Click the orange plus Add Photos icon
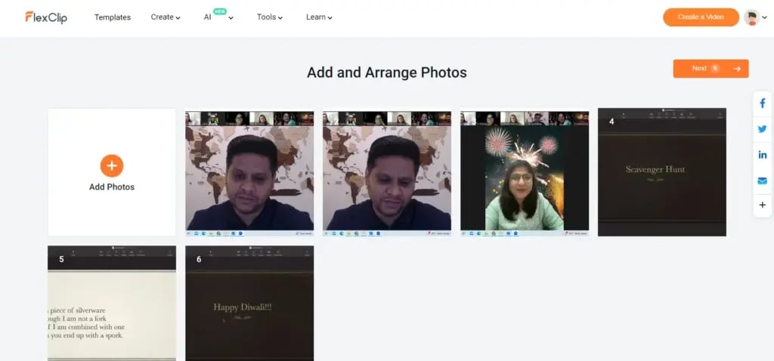The image size is (774, 361). pos(112,165)
